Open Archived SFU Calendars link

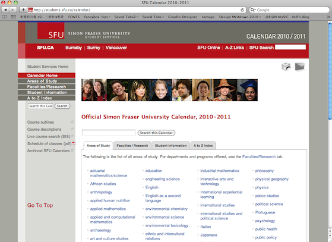click(48, 150)
